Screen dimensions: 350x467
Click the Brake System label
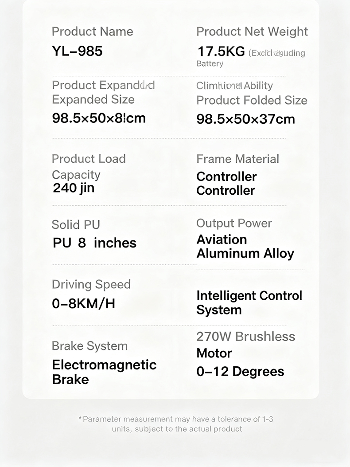tap(89, 346)
